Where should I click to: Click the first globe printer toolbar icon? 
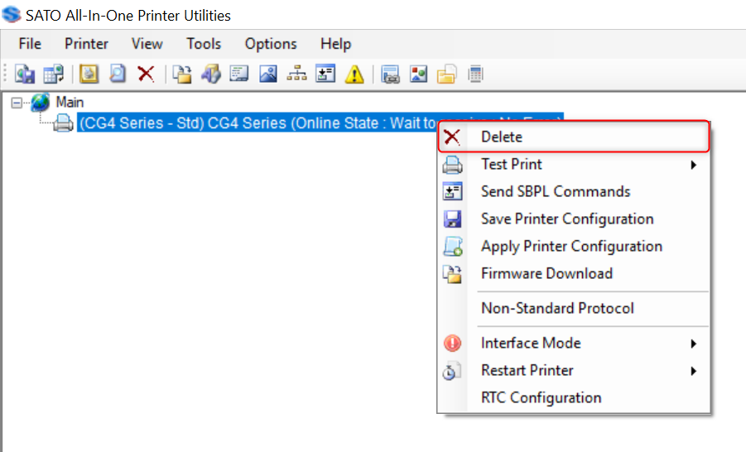[25, 75]
